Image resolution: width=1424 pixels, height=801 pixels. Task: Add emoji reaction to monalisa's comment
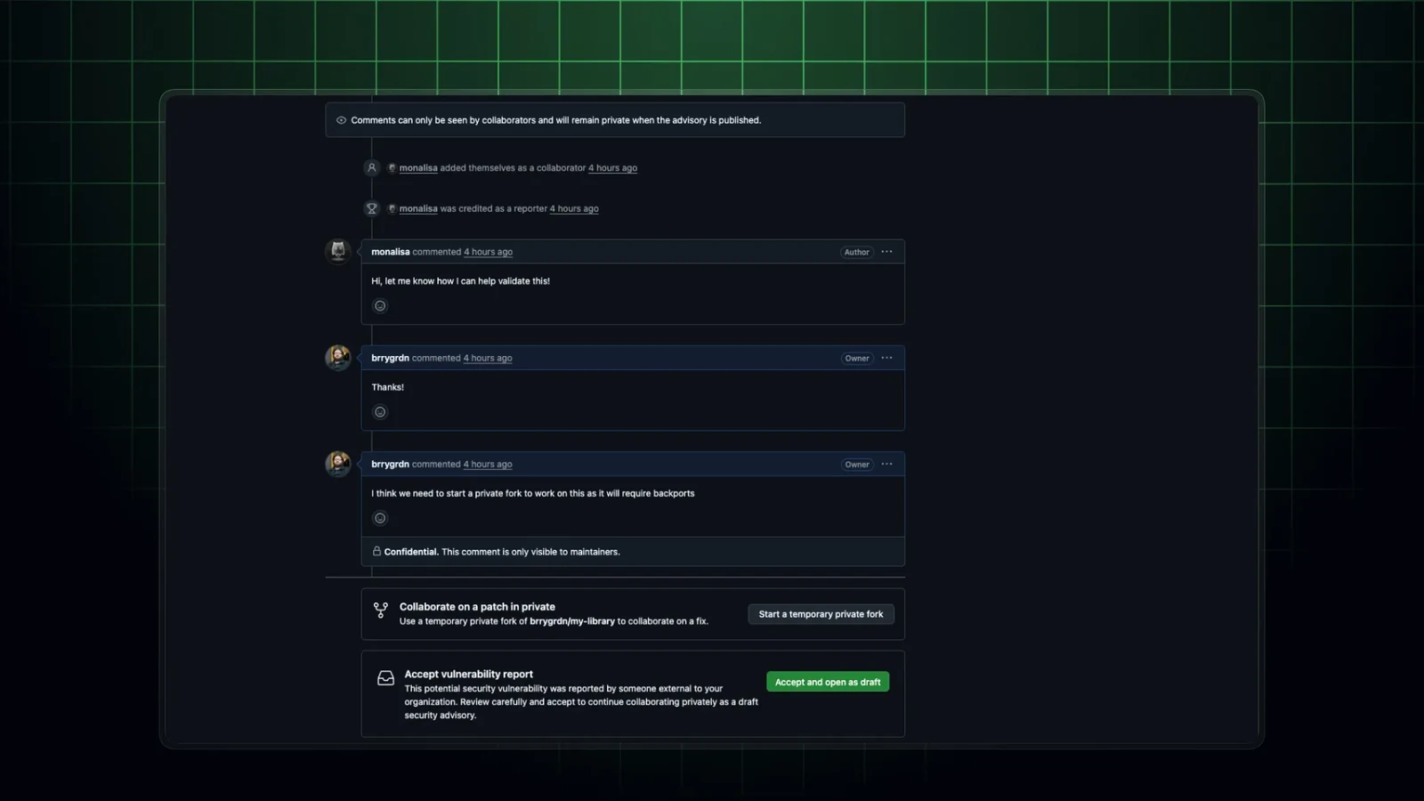pos(380,306)
